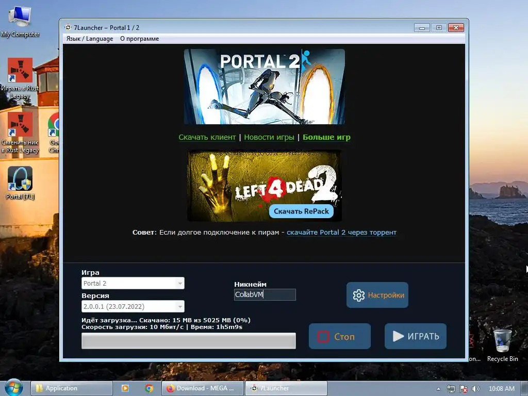Select the Portal [7L] desktop shortcut
528x396 pixels.
[x=20, y=183]
